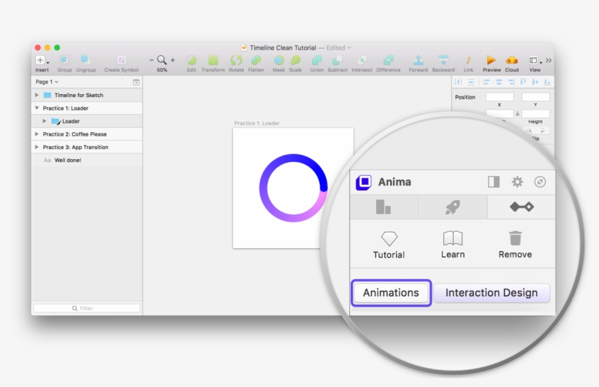Switch to the Anima rocket tab

coord(453,207)
